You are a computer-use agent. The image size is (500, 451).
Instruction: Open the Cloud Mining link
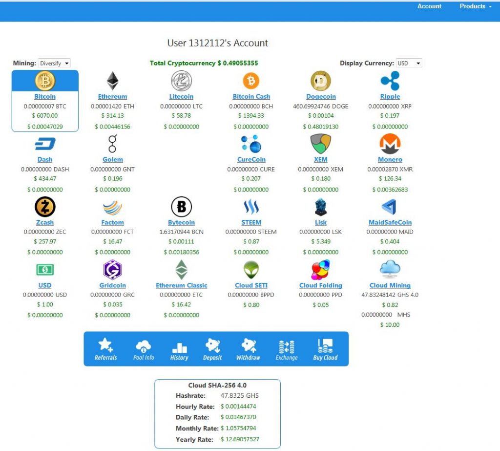(390, 285)
